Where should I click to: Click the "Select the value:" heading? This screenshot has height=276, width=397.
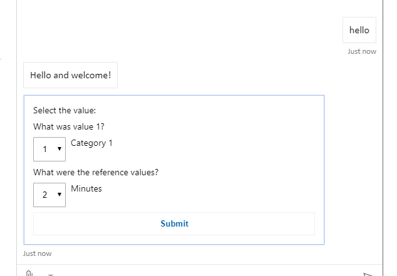[x=64, y=111]
